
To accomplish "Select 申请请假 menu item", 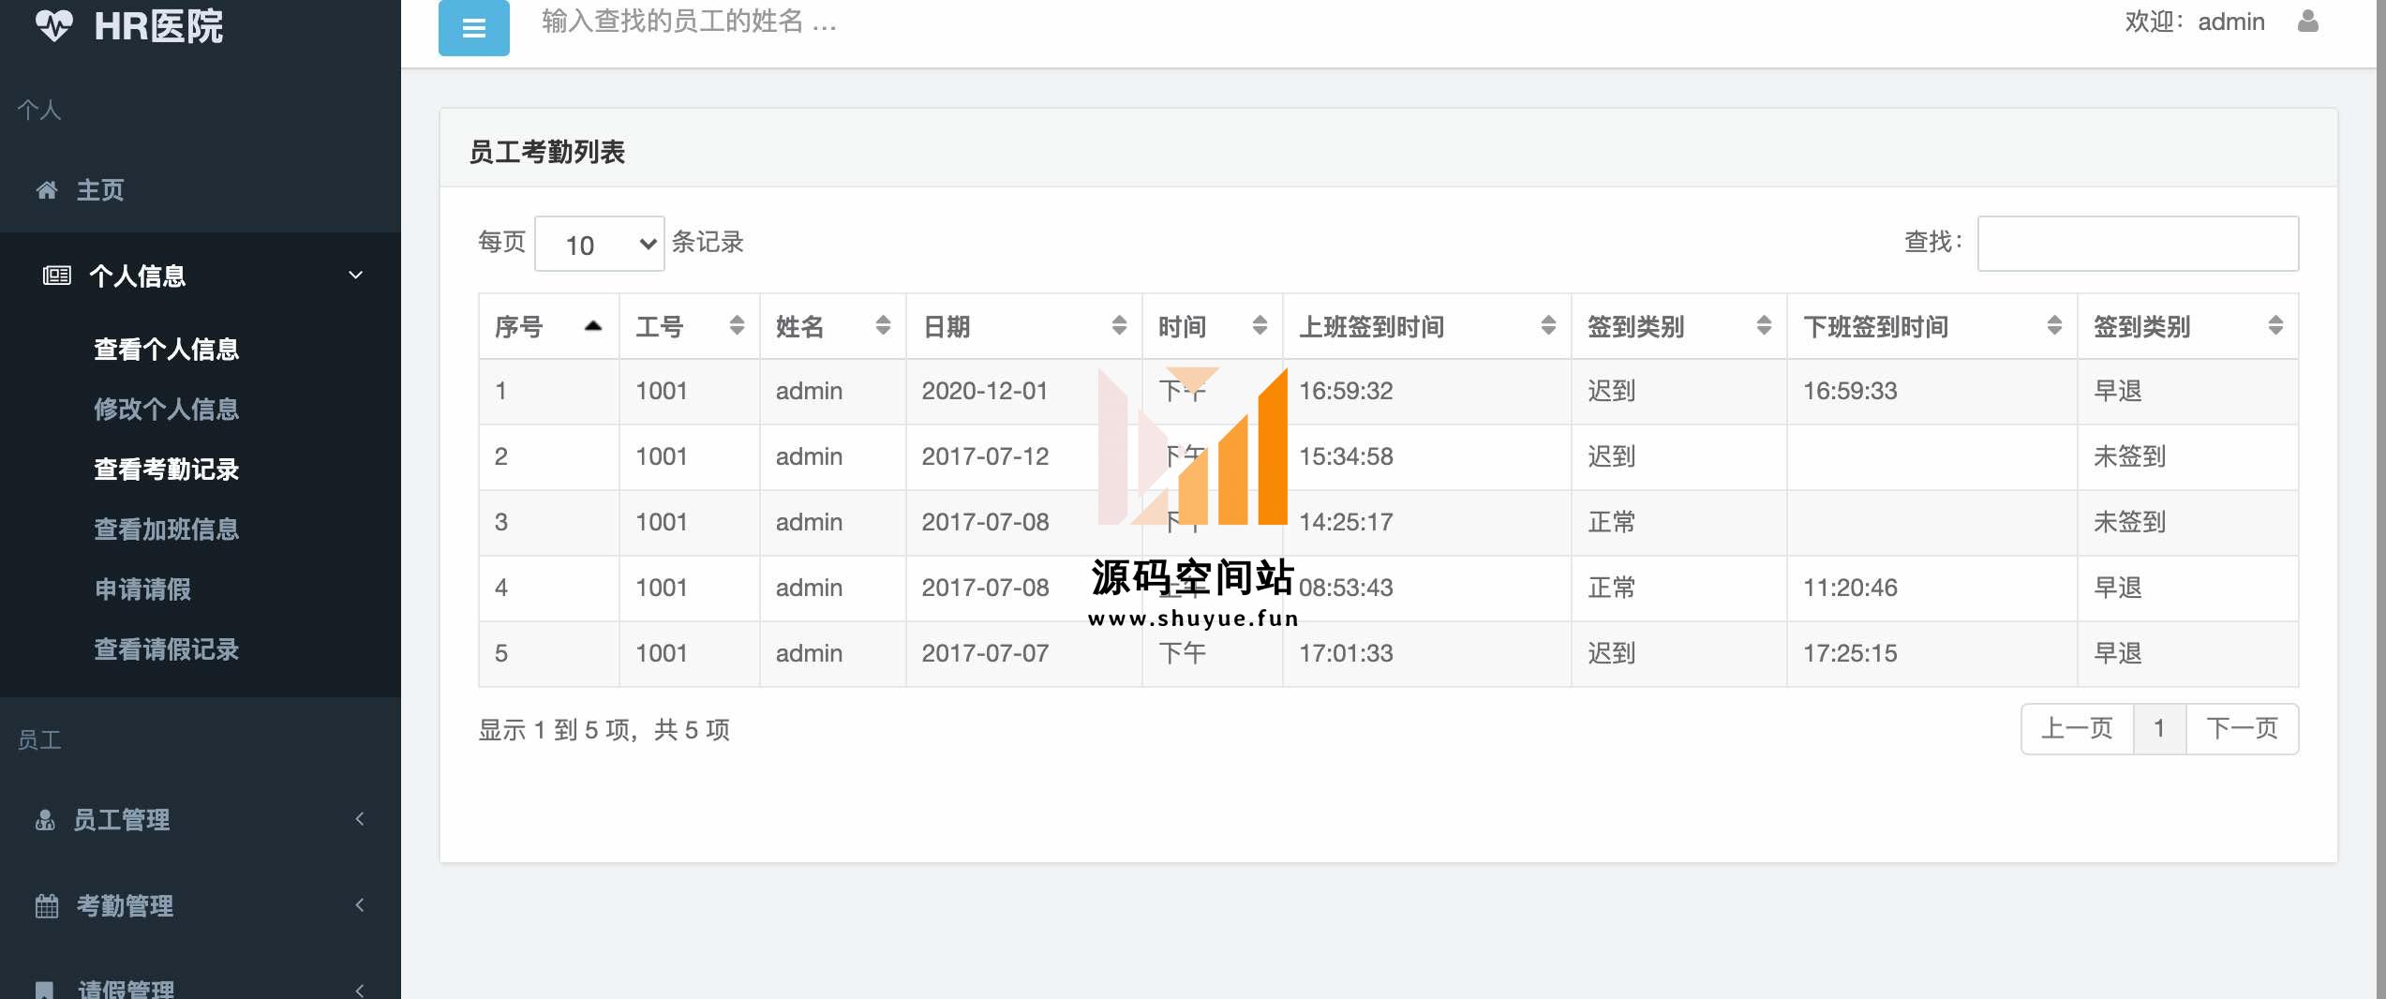I will [x=142, y=589].
